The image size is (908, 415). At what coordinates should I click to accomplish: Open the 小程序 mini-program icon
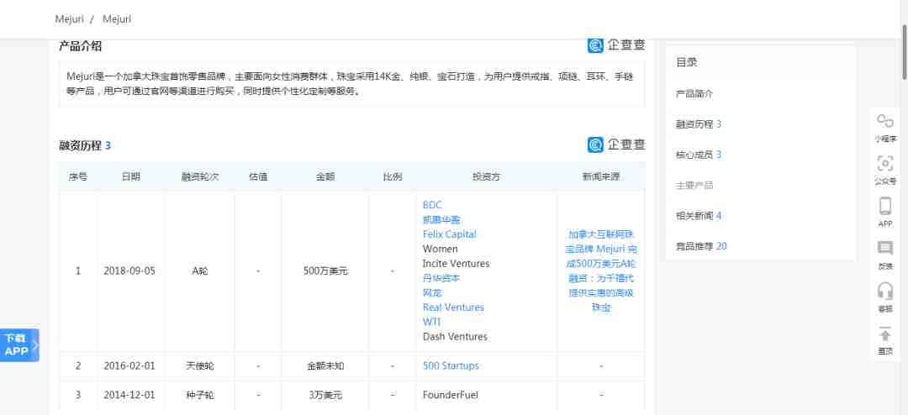pos(884,121)
